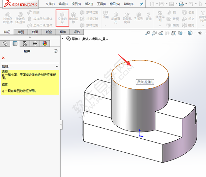Click the Open file icon
This screenshot has width=206, height=177.
[x=162, y=4]
